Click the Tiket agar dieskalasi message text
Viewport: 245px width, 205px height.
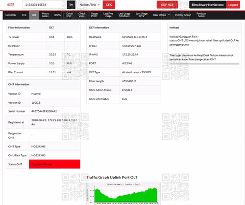tap(201, 57)
